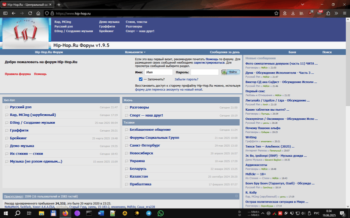Image resolution: width=350 pixels, height=218 pixels.
Task: Open Сообщения за день in forum navbar
Action: pyautogui.click(x=224, y=52)
